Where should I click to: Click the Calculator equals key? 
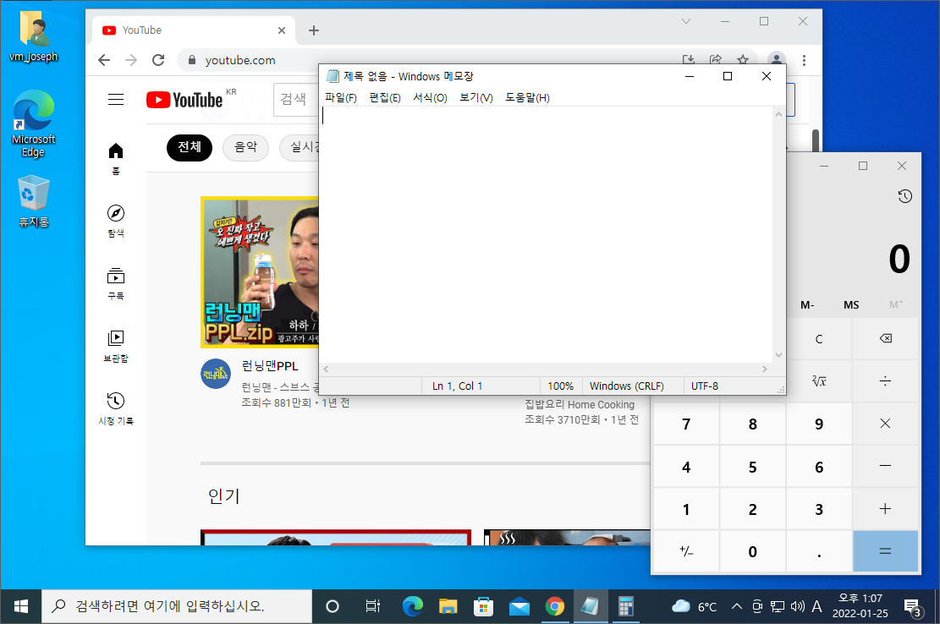click(x=886, y=551)
